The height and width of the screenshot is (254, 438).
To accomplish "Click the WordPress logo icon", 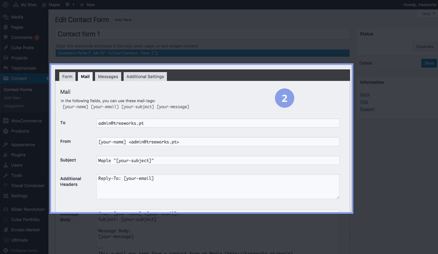I will (5, 5).
